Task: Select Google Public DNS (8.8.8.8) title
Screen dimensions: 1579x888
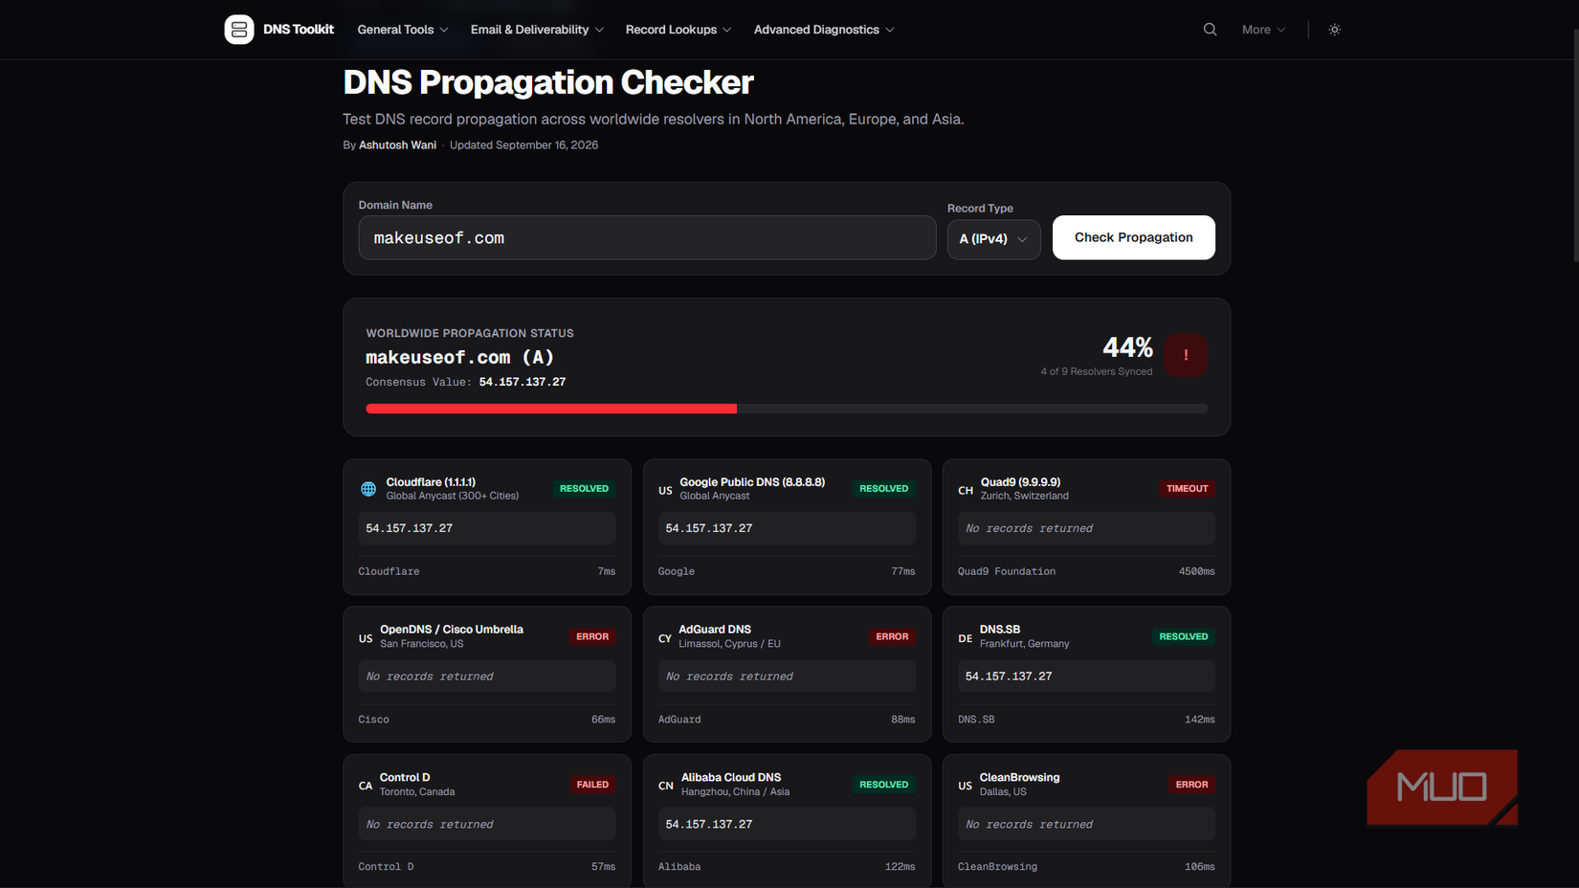Action: click(752, 482)
